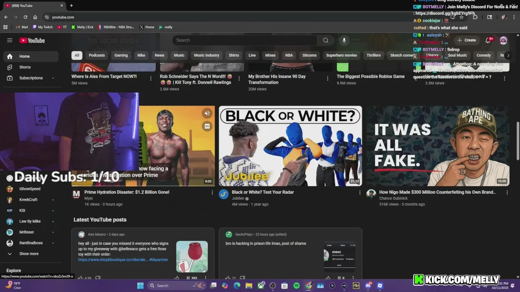520x292 pixels.
Task: Focus the YouTube search field
Action: (245, 40)
